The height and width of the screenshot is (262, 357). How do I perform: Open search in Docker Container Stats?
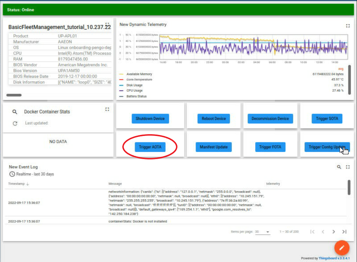15,112
